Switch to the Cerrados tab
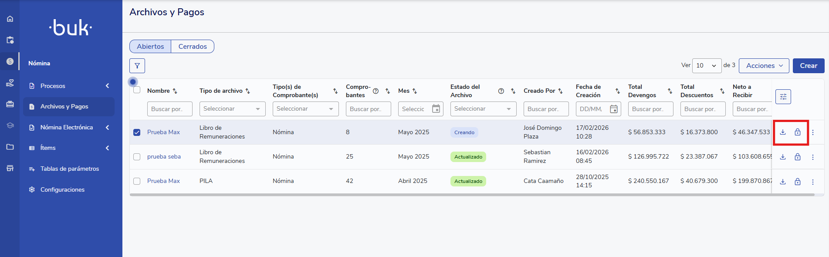 tap(193, 47)
